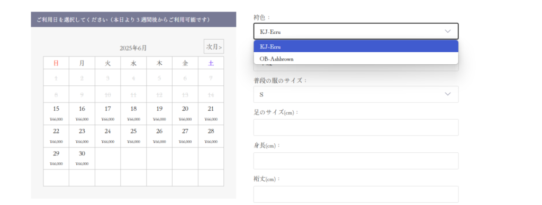The height and width of the screenshot is (205, 542).
Task: Choose June 26 date cell
Action: point(159,136)
